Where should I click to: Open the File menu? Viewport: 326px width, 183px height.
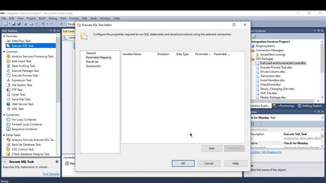click(4, 18)
